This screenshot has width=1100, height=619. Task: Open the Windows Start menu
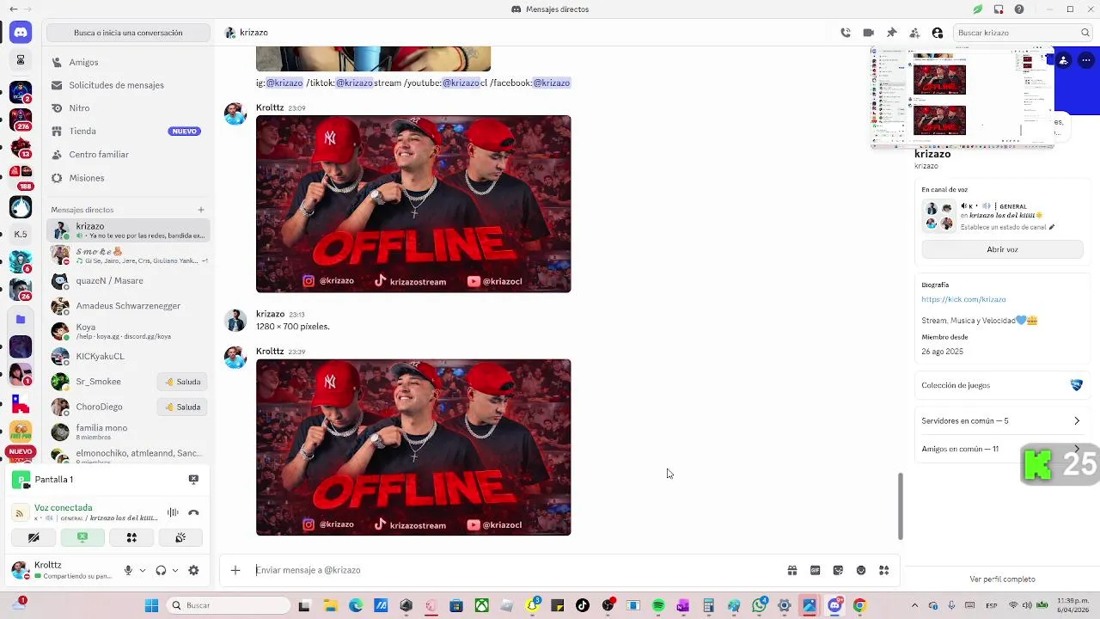[151, 605]
